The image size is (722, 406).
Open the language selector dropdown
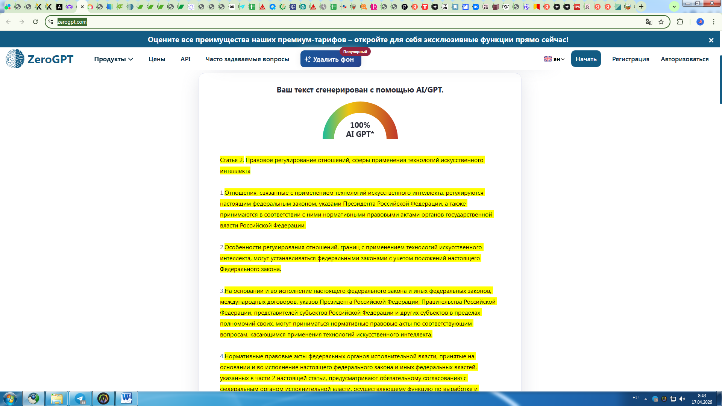tap(554, 59)
